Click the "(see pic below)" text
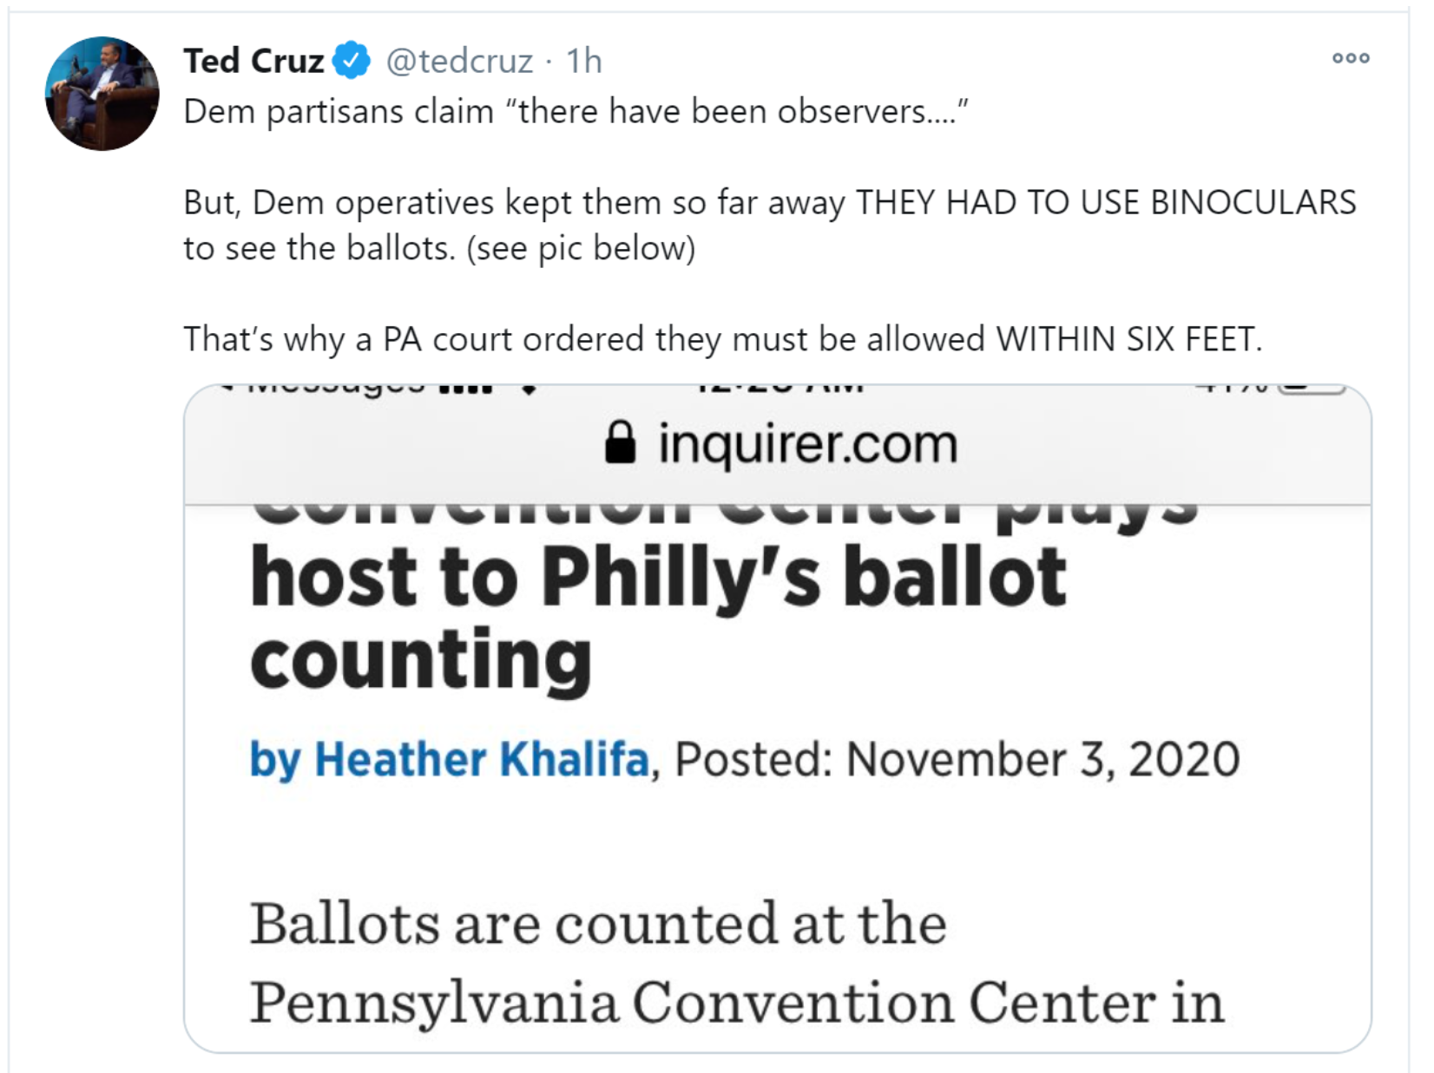This screenshot has height=1073, width=1434. (581, 249)
